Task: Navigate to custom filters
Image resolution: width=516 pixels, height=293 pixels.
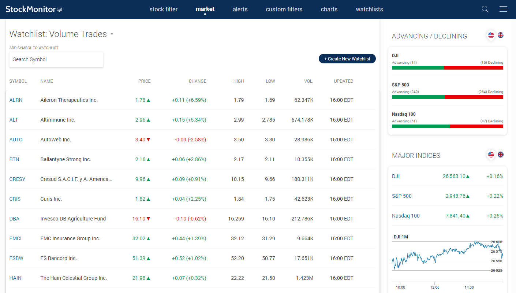Action: click(284, 9)
